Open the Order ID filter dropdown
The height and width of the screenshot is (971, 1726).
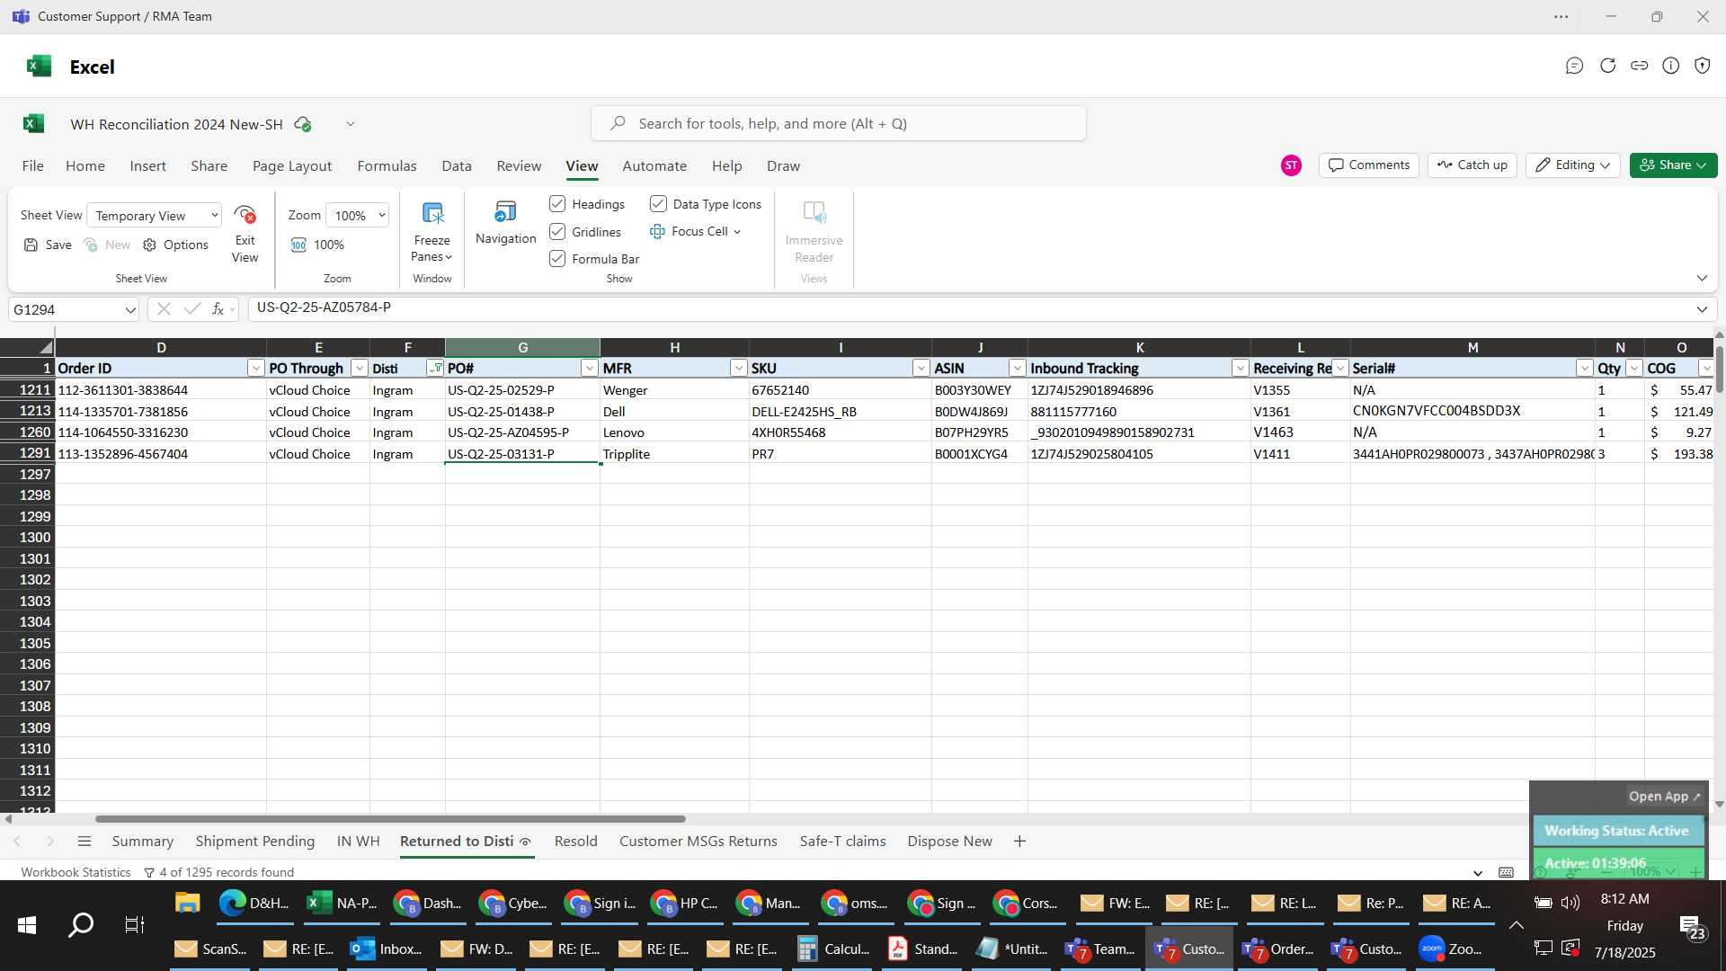[x=256, y=369]
